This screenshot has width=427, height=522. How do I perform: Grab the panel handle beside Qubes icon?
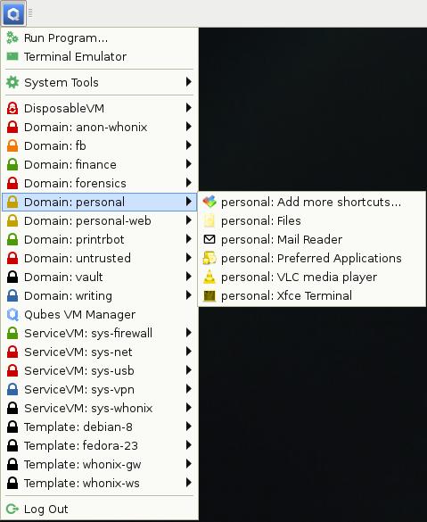click(x=30, y=13)
